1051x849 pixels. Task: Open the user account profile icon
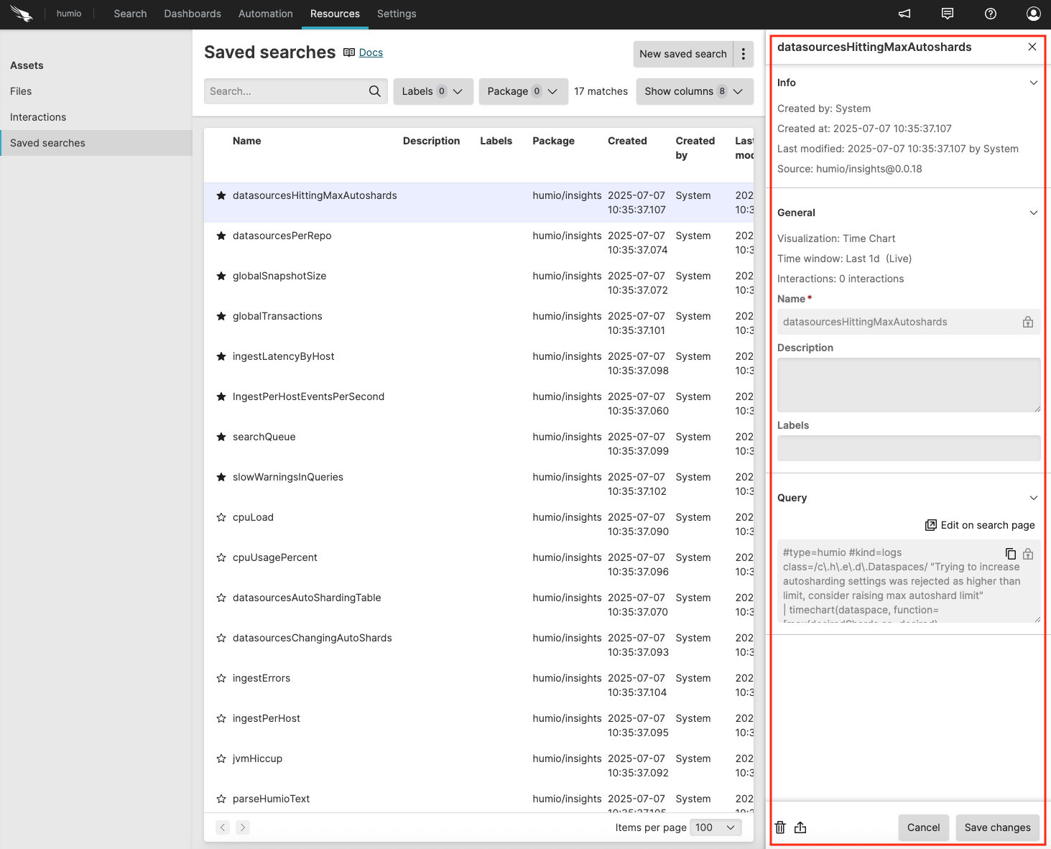pyautogui.click(x=1033, y=14)
